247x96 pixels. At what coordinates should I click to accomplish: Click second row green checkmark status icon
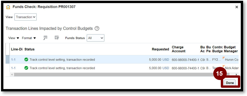pyautogui.click(x=26, y=68)
